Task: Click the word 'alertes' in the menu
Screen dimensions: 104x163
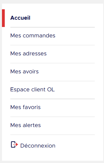Action: pyautogui.click(x=32, y=125)
